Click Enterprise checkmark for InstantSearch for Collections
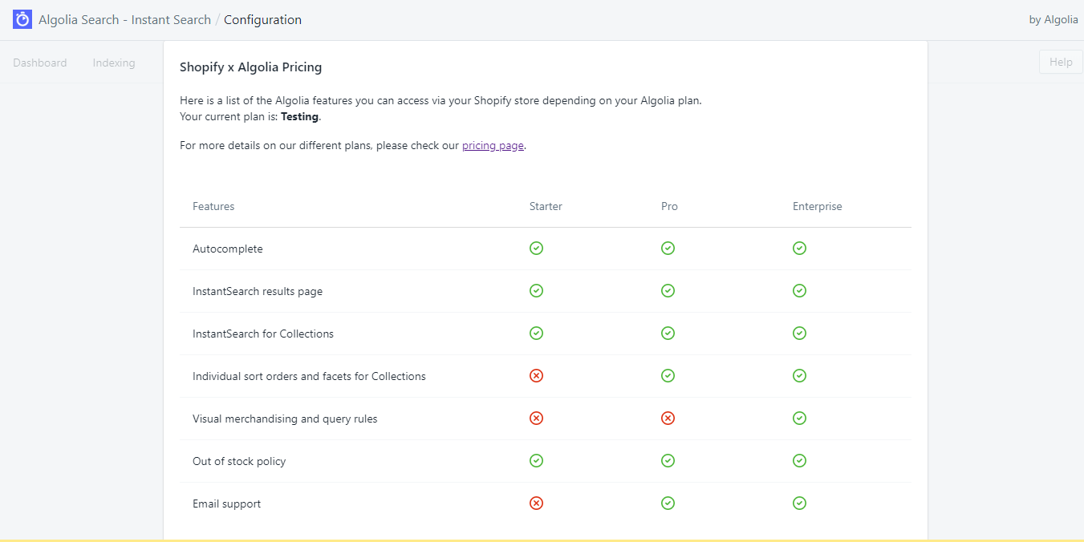 (x=799, y=334)
